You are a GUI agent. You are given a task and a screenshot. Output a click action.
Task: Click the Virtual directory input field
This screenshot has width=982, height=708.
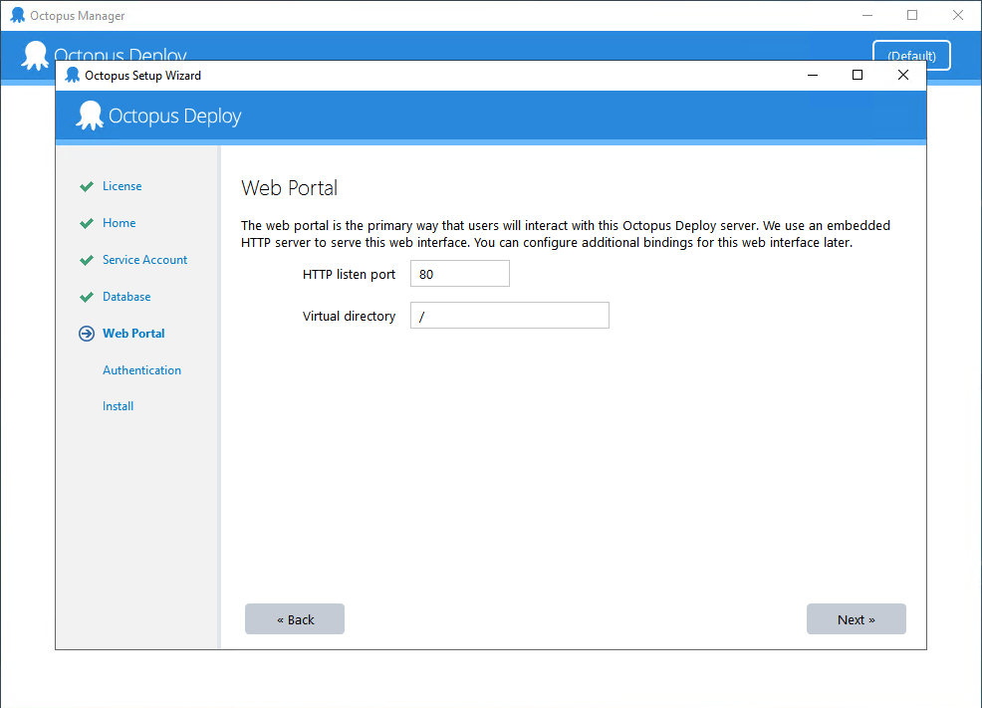click(x=509, y=316)
